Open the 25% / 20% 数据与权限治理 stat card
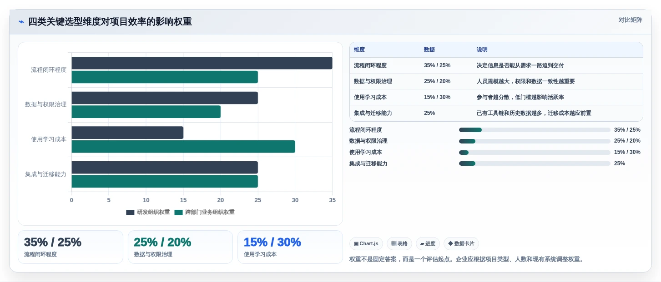Image resolution: width=661 pixels, height=282 pixels. coord(180,247)
